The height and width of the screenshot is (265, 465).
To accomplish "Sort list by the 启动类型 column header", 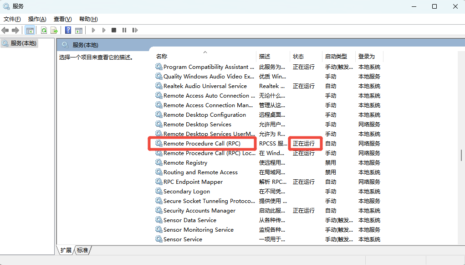I will pyautogui.click(x=336, y=57).
